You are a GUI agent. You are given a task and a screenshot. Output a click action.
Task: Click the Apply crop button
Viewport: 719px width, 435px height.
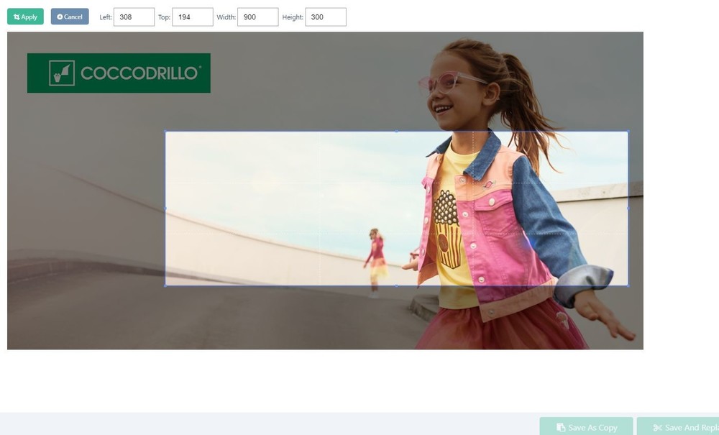25,17
